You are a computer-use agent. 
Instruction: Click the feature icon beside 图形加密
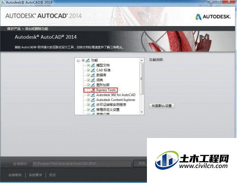click(x=93, y=85)
